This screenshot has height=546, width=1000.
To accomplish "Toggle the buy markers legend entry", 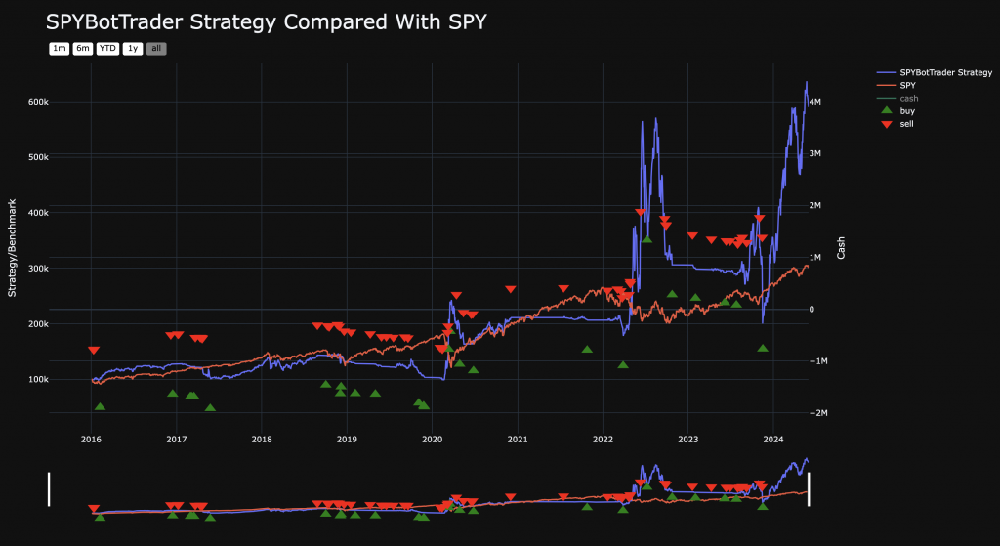I will click(x=907, y=111).
